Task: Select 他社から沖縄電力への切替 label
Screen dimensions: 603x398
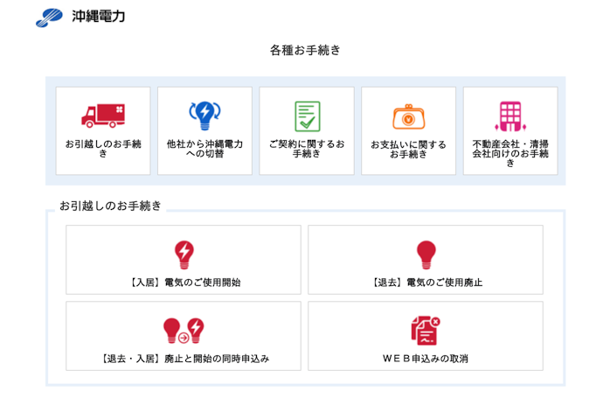Action: pyautogui.click(x=205, y=149)
